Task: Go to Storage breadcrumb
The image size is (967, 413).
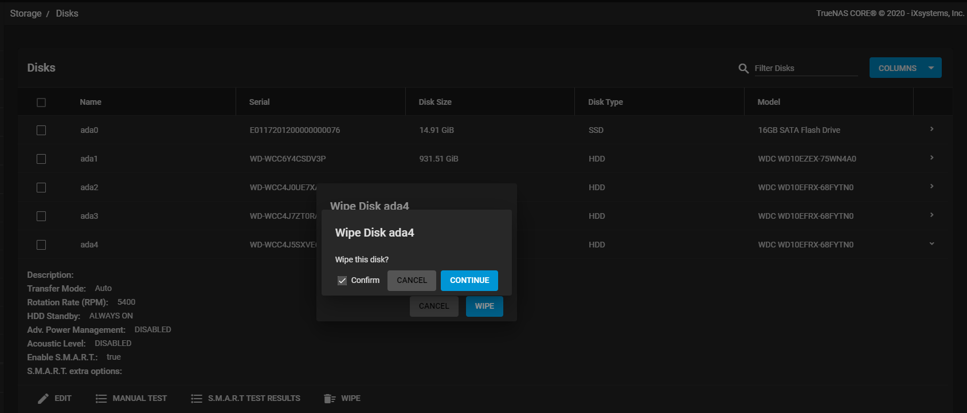Action: pyautogui.click(x=26, y=13)
